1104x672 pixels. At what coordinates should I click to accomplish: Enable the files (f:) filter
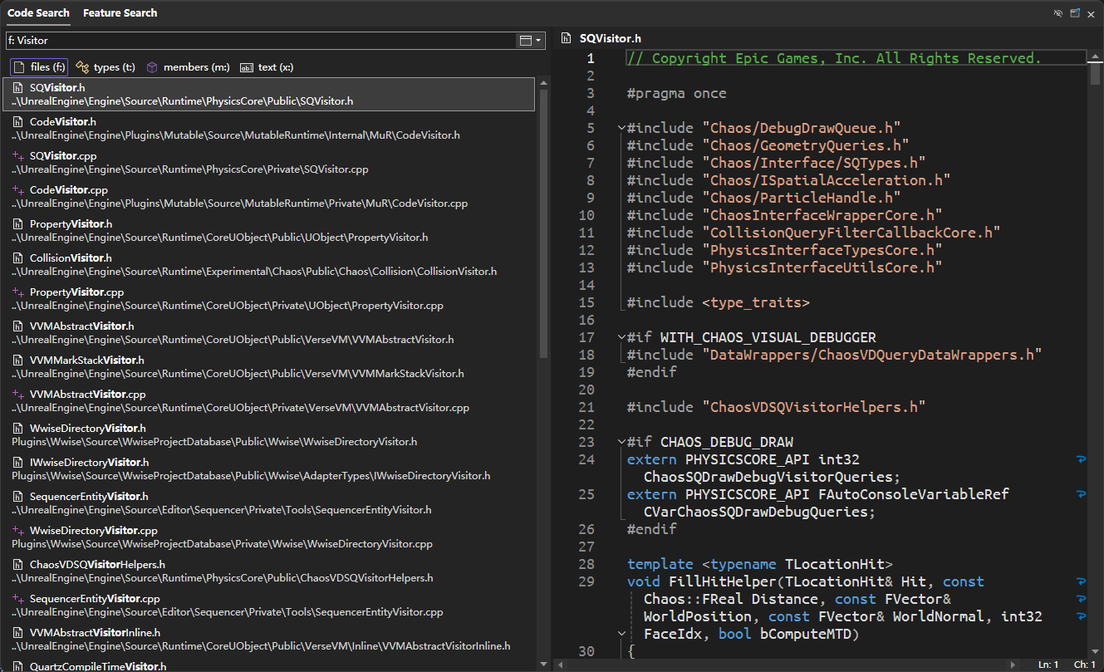pyautogui.click(x=39, y=67)
